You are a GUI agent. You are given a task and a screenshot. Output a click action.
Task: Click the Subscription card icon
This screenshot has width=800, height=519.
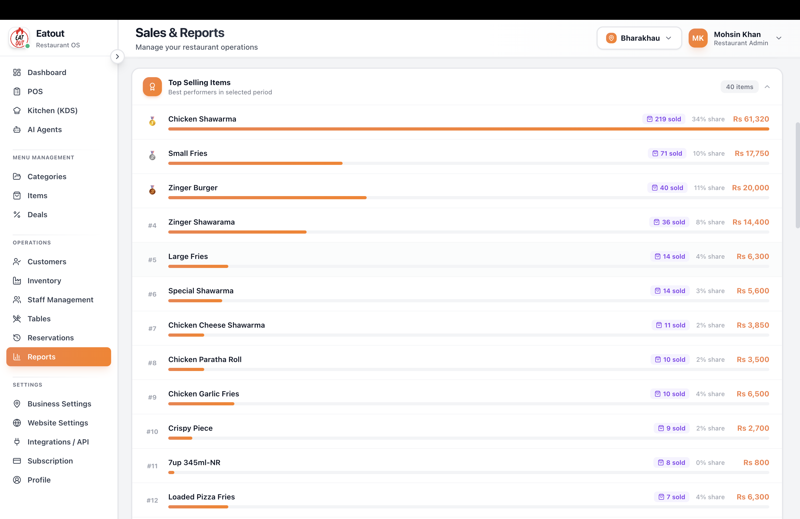pyautogui.click(x=17, y=461)
